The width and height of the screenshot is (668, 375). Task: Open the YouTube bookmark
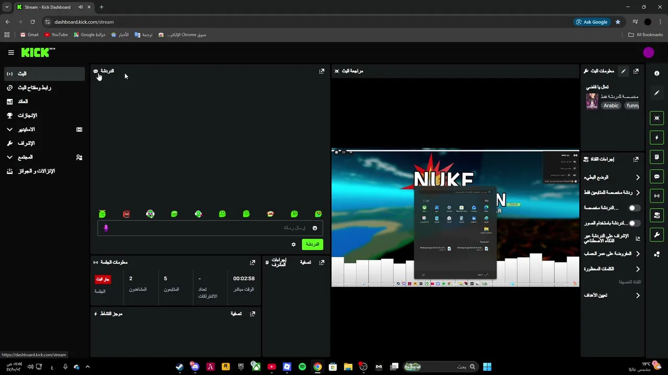pyautogui.click(x=56, y=35)
